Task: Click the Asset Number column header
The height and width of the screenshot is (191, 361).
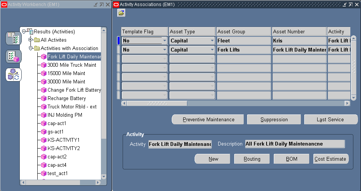Action: tap(299, 31)
